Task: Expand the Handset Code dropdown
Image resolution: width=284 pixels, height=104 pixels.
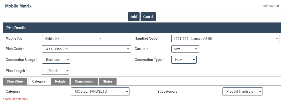Action: (x=225, y=39)
